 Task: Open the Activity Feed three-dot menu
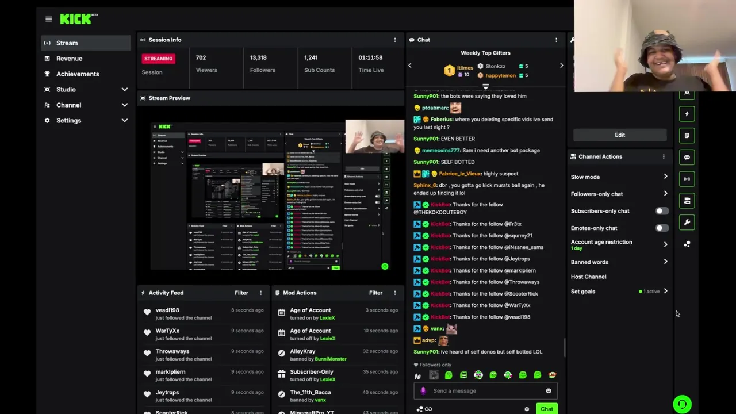point(260,293)
